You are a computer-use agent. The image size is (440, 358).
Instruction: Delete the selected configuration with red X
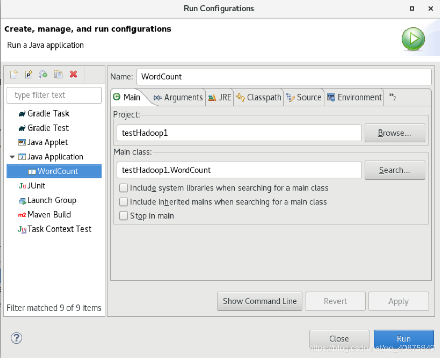click(x=73, y=74)
